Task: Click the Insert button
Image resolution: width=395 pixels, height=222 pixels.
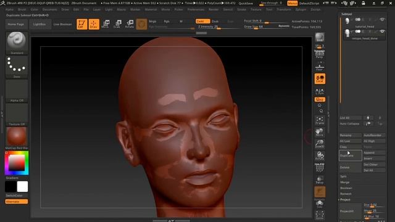Action: coord(374,158)
